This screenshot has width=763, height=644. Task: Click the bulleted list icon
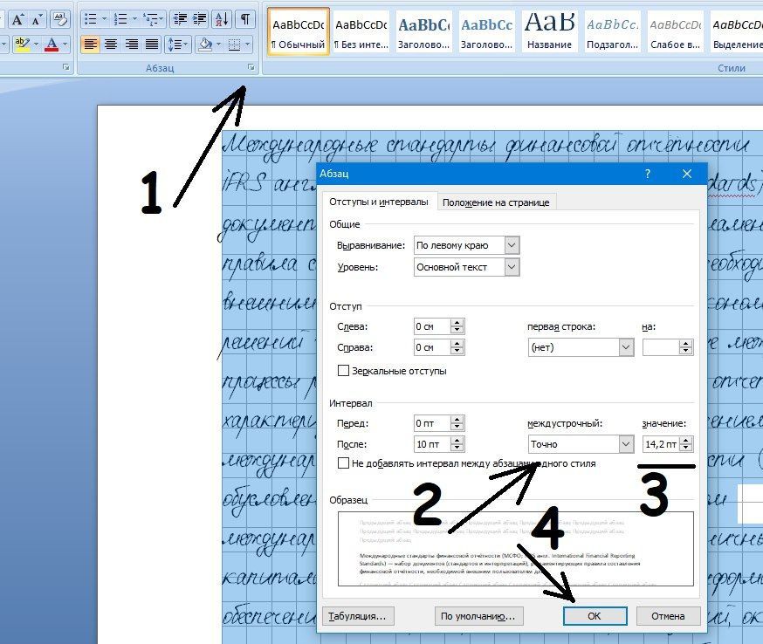coord(90,19)
